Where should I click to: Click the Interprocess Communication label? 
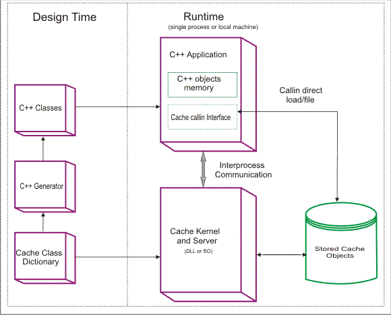pyautogui.click(x=243, y=170)
